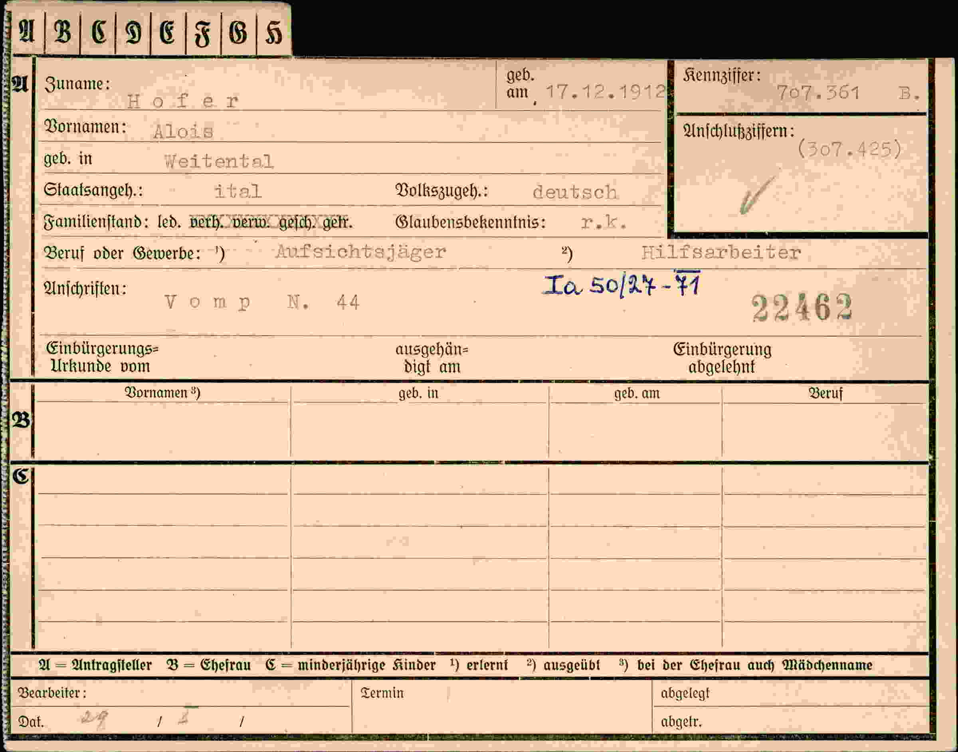Click section B 'Beruf' column header
Viewport: 958px width, 752px height.
click(825, 393)
